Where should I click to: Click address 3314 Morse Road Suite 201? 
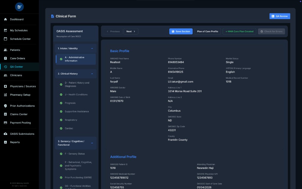pos(185,91)
